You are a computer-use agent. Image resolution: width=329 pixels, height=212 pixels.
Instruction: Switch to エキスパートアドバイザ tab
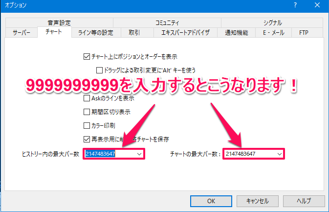pyautogui.click(x=185, y=33)
